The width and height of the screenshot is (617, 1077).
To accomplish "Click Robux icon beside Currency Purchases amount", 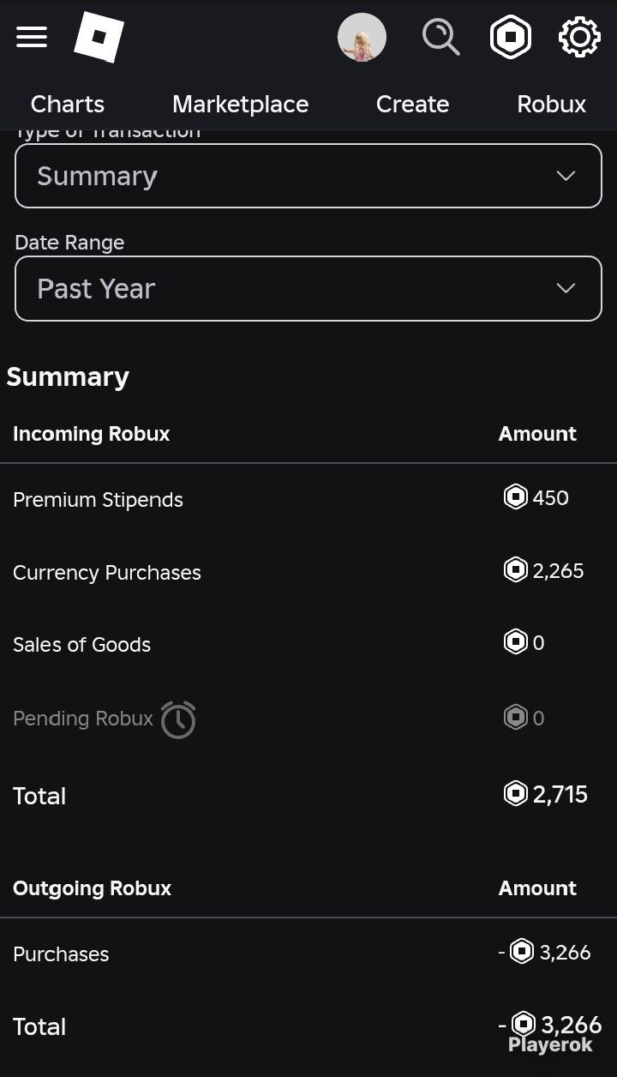I will (515, 570).
